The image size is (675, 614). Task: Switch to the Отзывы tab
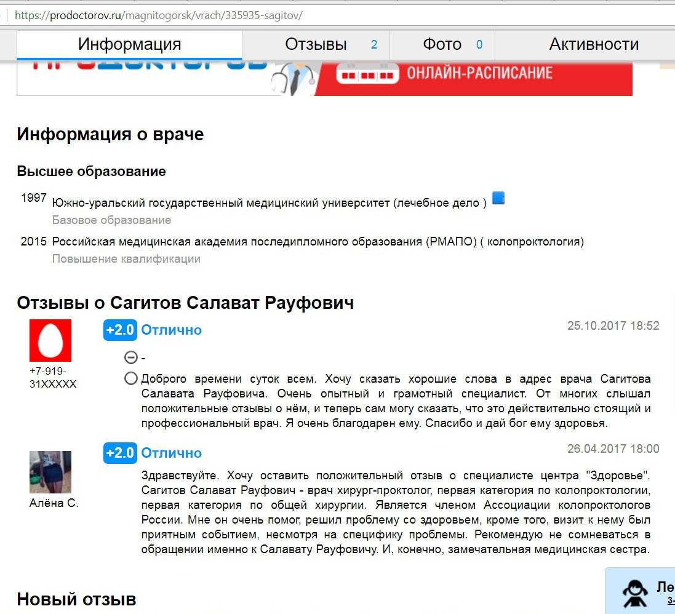(316, 44)
